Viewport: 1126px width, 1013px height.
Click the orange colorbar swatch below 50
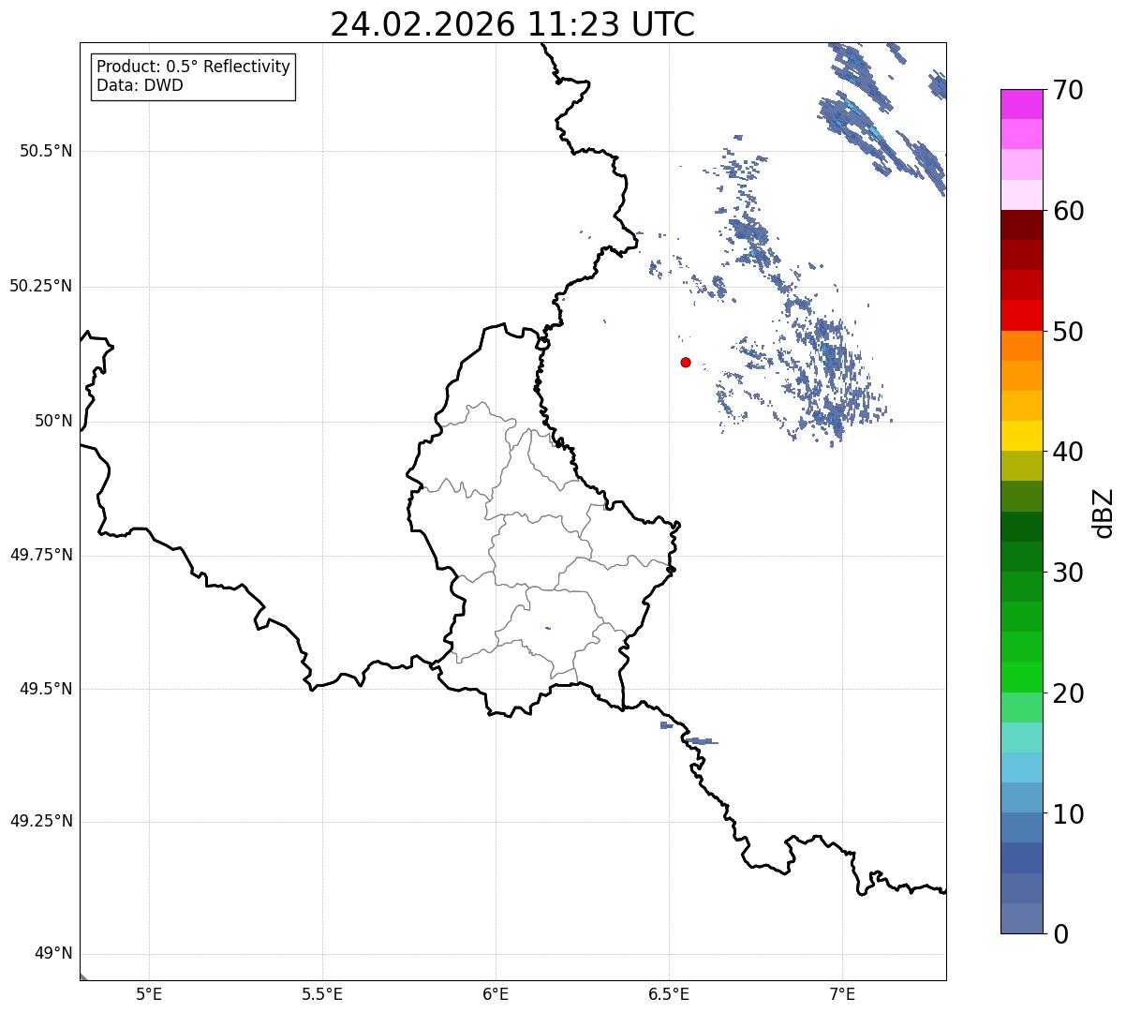pos(1022,346)
